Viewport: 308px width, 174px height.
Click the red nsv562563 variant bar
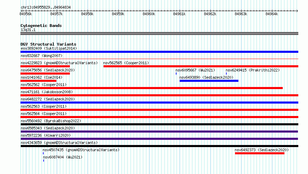point(159,110)
